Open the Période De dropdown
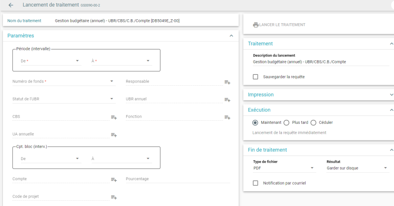Screen dimensions: 394x206 coord(51,61)
